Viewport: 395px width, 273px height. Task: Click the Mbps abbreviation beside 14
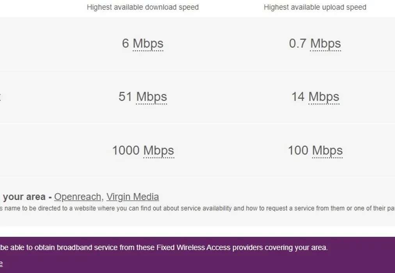324,97
